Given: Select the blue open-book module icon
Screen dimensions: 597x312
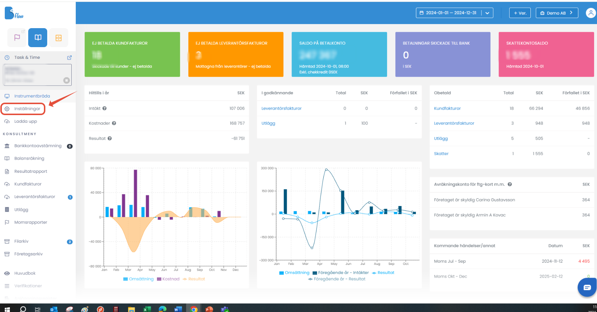Looking at the screenshot, I should coord(38,38).
